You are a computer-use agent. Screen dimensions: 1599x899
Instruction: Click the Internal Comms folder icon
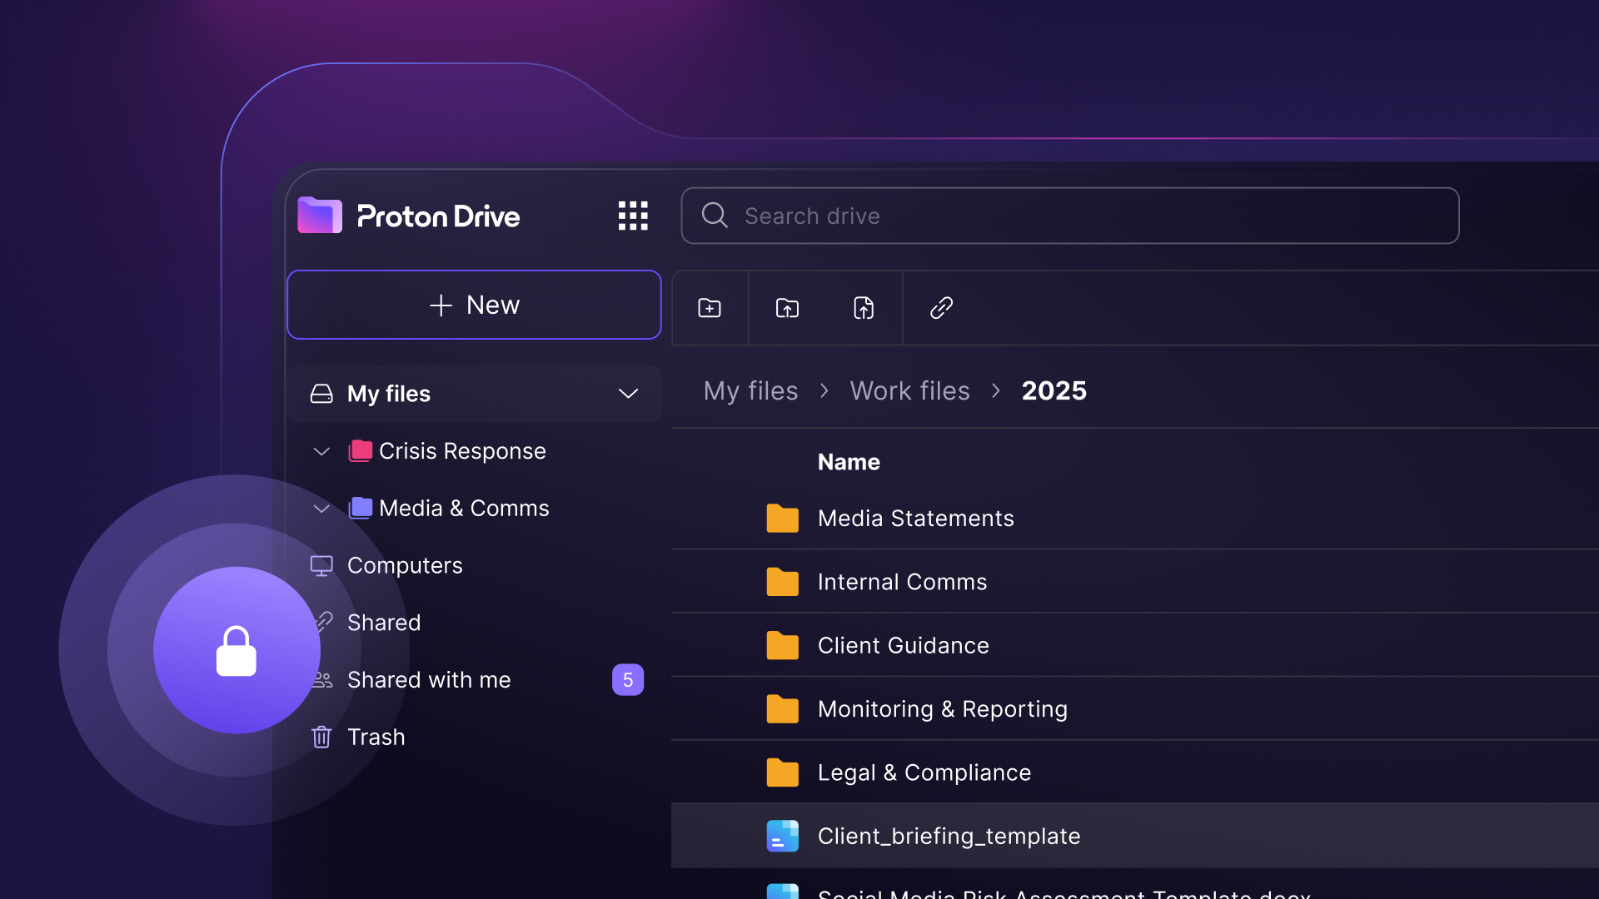(782, 582)
